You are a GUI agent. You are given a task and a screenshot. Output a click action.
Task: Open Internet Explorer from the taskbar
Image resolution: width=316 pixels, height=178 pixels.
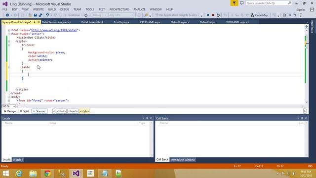click(x=19, y=174)
